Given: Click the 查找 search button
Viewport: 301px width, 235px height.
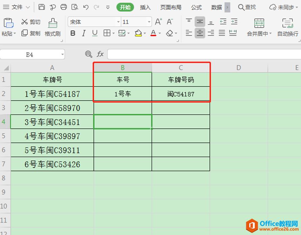Looking at the screenshot, I should pos(247,7).
